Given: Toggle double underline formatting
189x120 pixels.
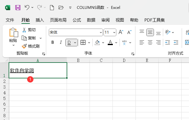Looking at the screenshot, I should 69,43.
